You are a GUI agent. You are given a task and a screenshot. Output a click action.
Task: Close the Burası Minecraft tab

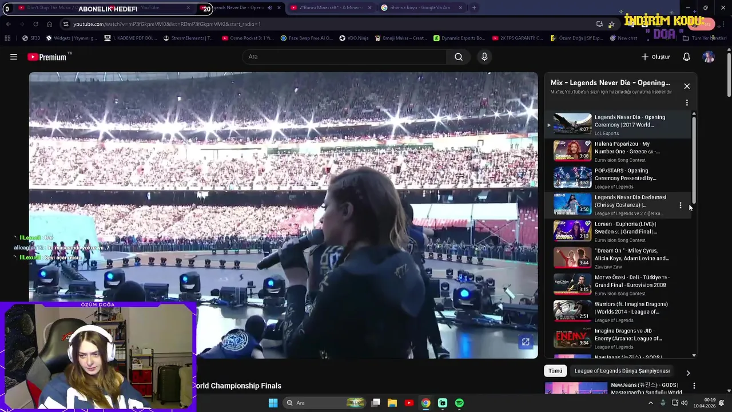tap(369, 7)
